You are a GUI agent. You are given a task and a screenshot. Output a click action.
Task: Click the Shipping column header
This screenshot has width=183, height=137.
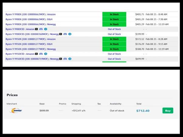pyautogui.click(x=76, y=104)
